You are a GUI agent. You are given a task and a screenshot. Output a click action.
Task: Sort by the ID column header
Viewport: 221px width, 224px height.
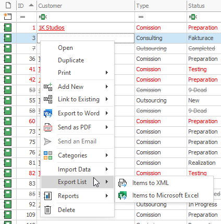click(27, 6)
